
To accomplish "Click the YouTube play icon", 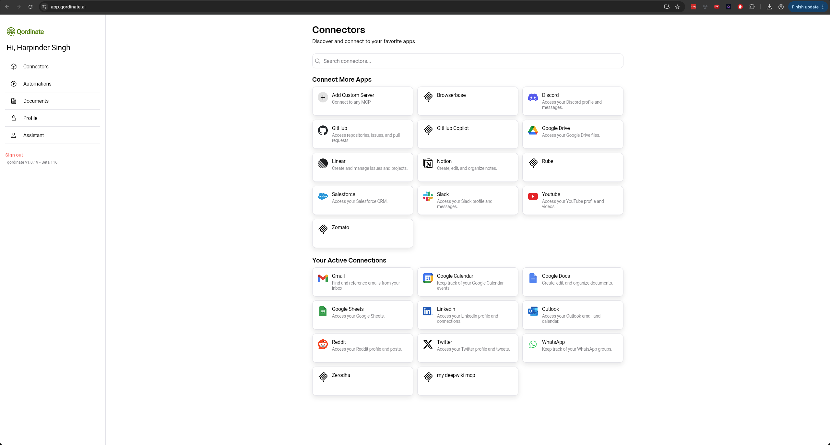I will [533, 196].
